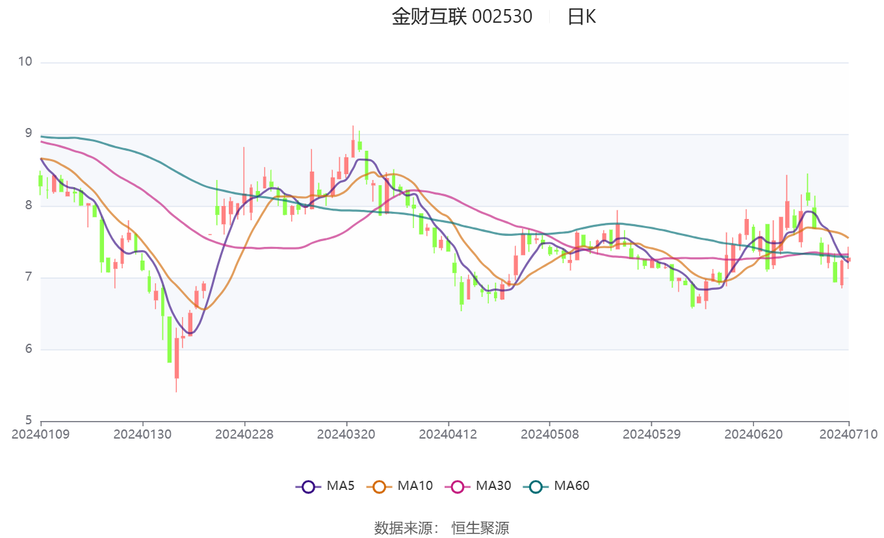Click the 20240620 x-axis date label

click(x=753, y=434)
